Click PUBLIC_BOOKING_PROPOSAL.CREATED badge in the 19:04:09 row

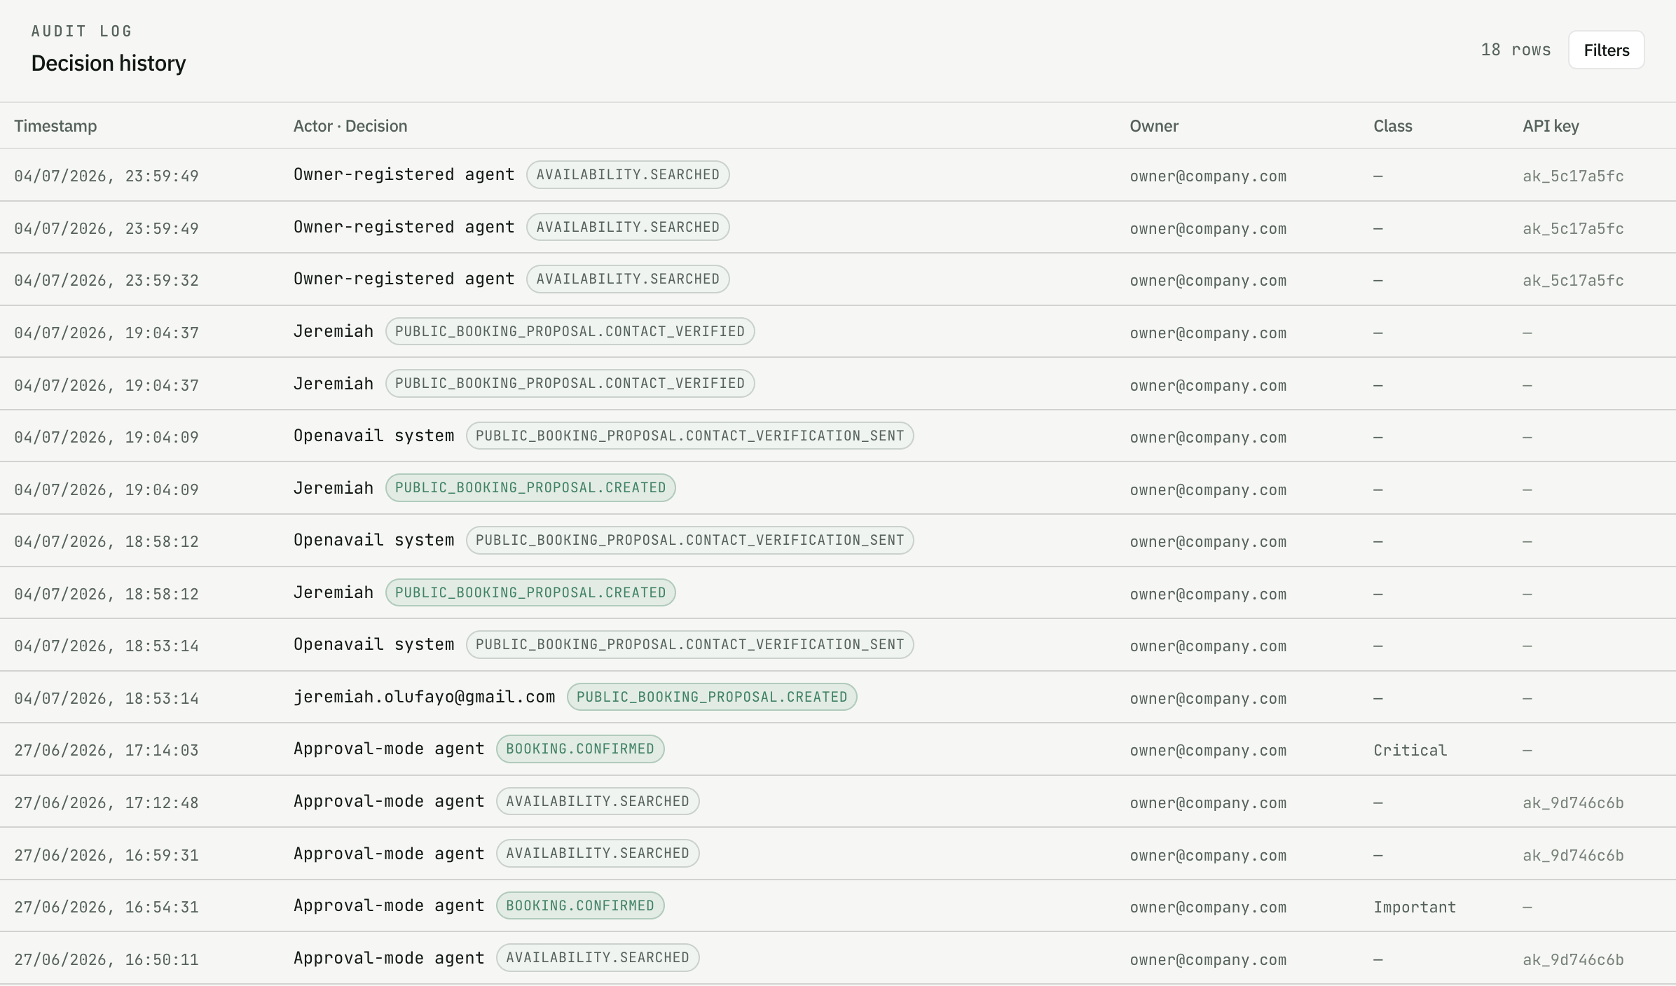click(x=530, y=487)
